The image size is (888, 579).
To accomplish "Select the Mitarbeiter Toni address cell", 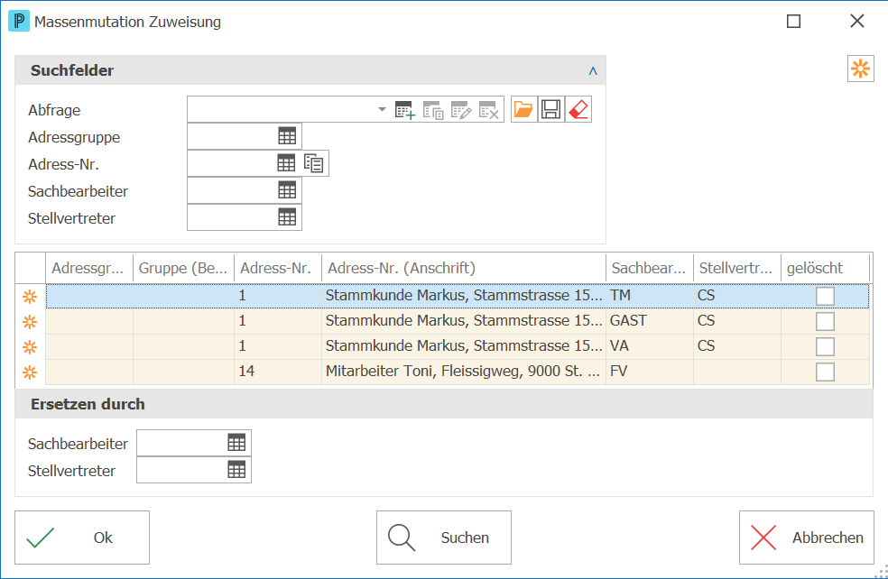I will (463, 372).
